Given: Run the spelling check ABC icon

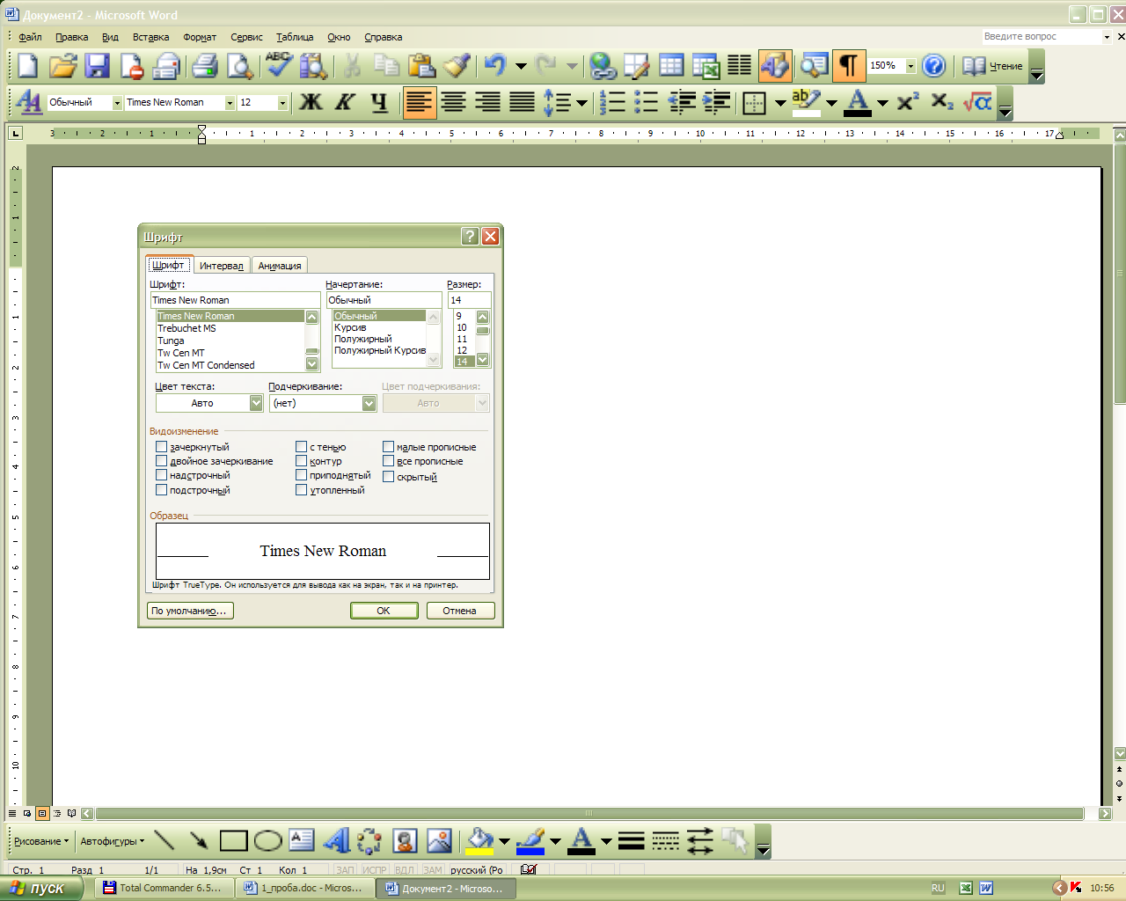Looking at the screenshot, I should click(x=279, y=66).
